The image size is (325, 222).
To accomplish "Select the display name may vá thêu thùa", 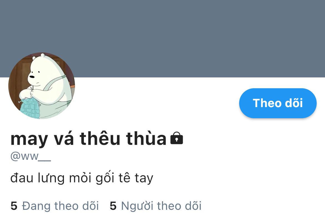I will point(89,139).
